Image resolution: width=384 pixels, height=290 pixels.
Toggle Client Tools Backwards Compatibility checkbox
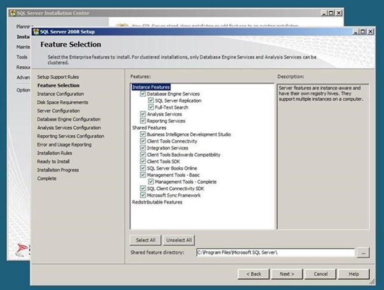(143, 155)
